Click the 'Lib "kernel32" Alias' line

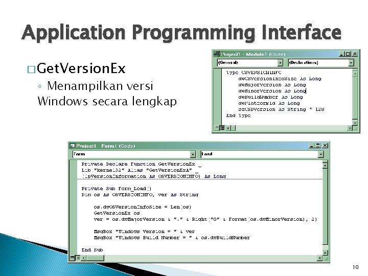point(140,170)
